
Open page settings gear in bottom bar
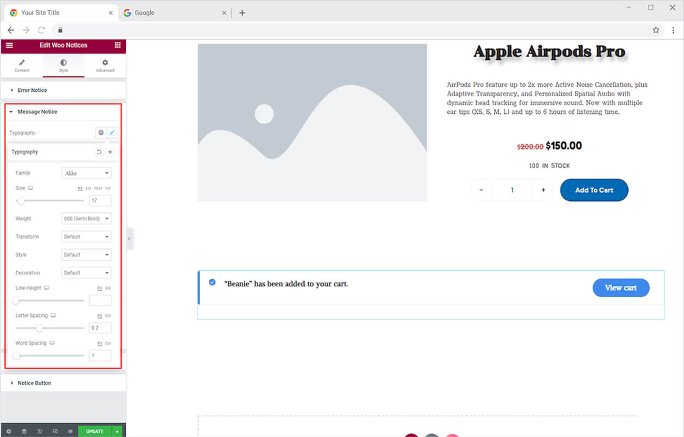(x=8, y=431)
